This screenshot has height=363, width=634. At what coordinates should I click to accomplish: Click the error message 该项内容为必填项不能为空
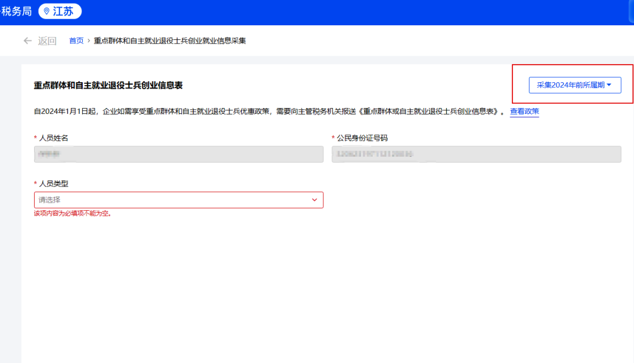click(72, 214)
